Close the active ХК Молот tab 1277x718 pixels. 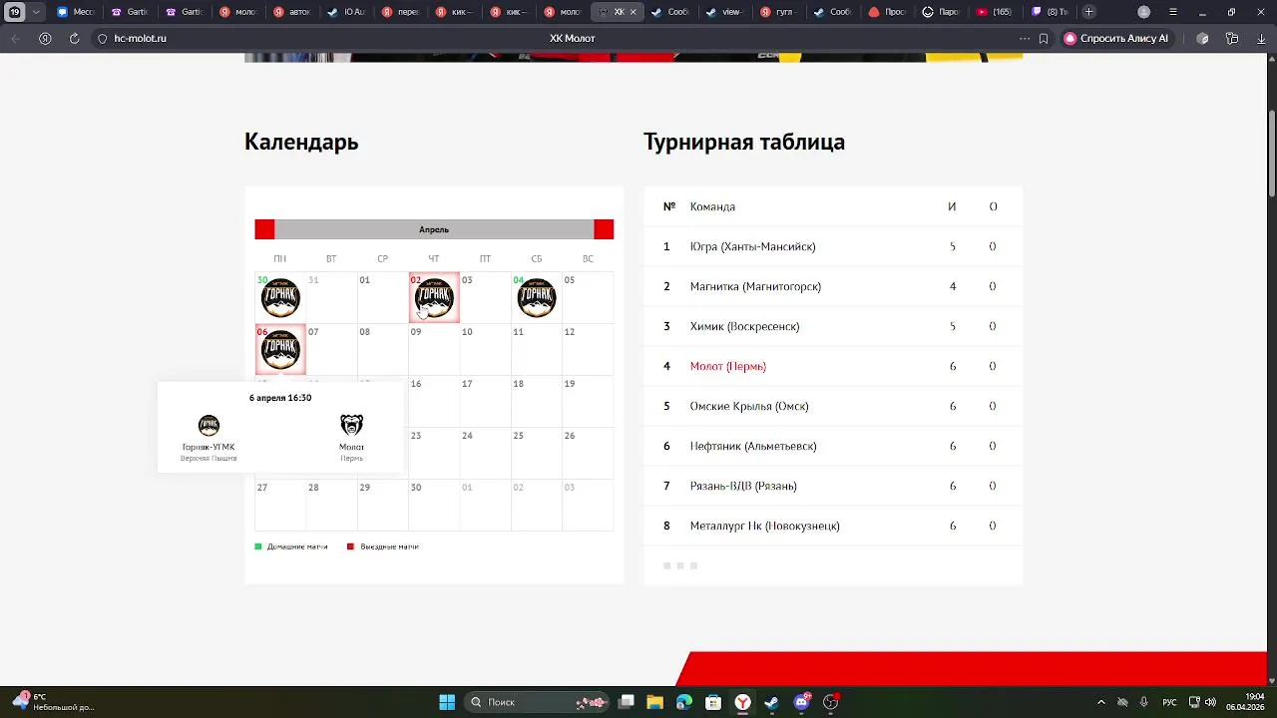634,12
